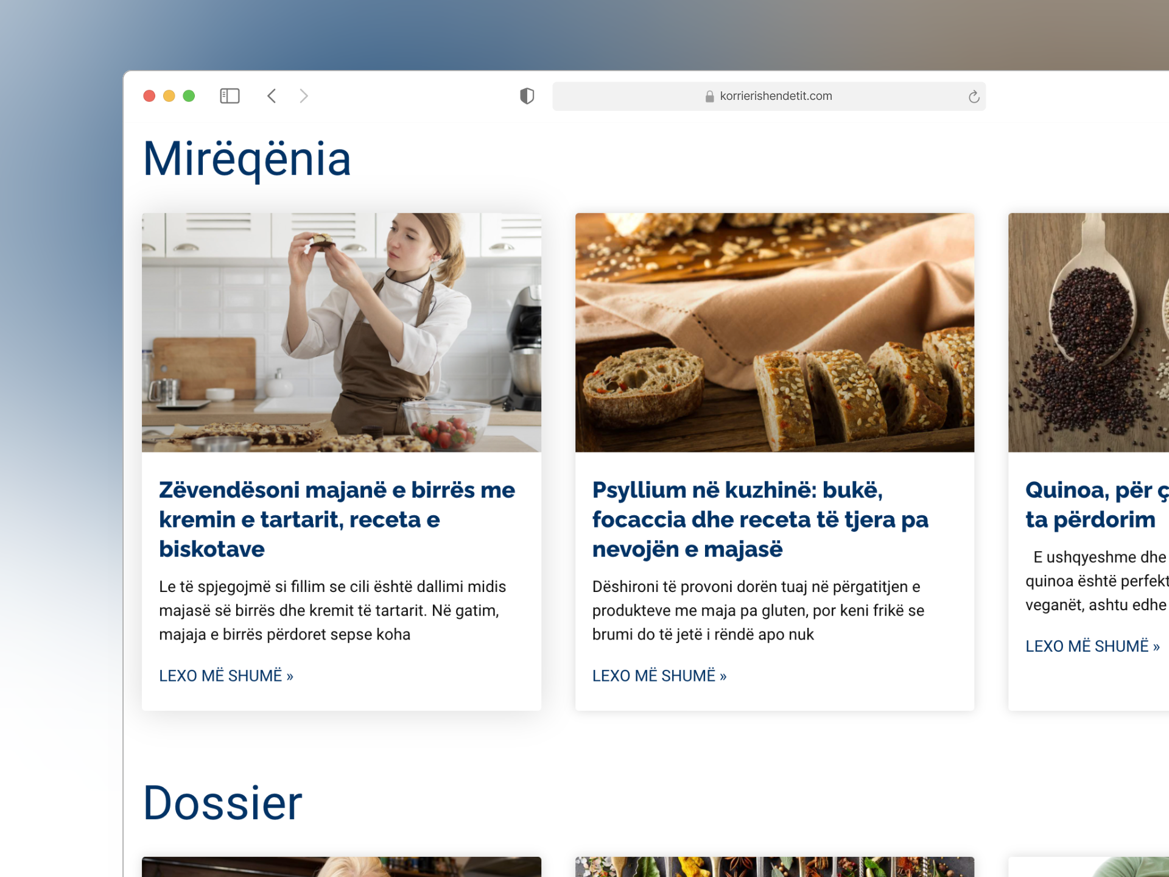Open the quinoa spoon photo
Screen dimensions: 1169x877
click(x=1089, y=333)
